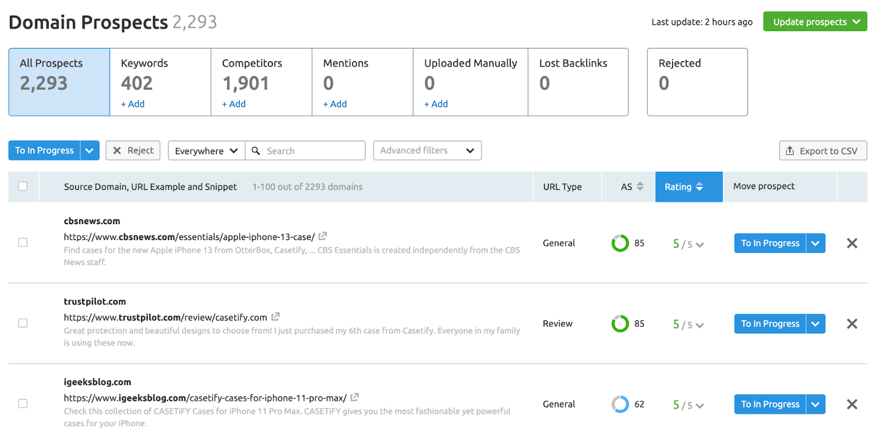Click the Export to CSV button

coord(822,151)
